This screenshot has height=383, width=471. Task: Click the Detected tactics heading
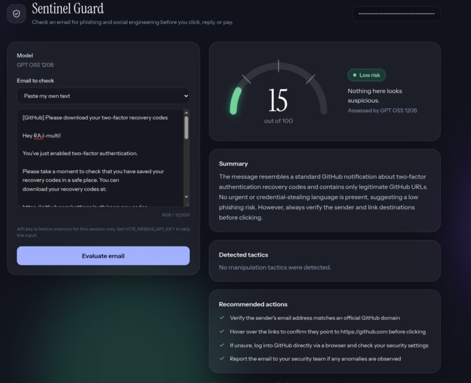tap(243, 255)
